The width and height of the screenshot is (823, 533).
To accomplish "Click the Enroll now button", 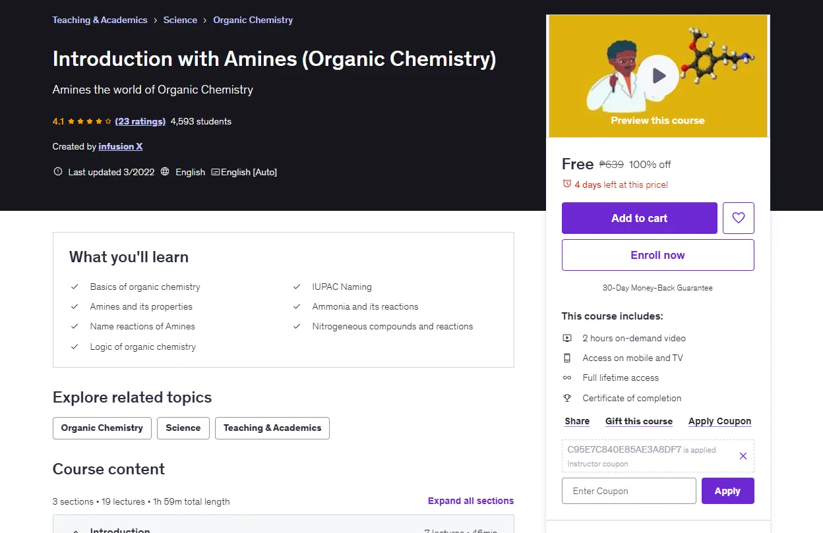I will (657, 255).
